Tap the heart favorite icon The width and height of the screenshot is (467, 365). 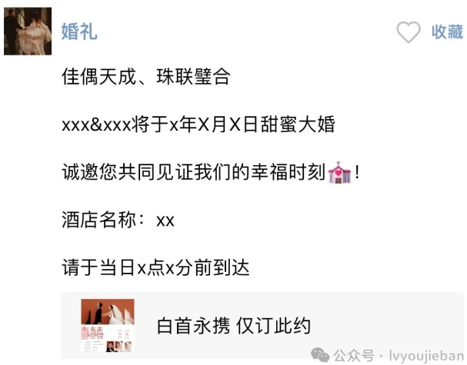point(409,32)
